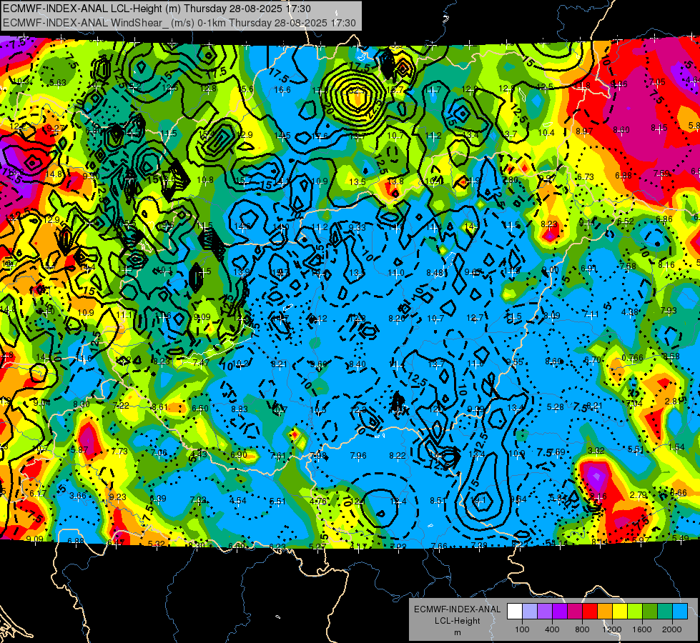Click the 7.58 wind shear value
Viewport: 700px width, 643px height.
coord(628,266)
